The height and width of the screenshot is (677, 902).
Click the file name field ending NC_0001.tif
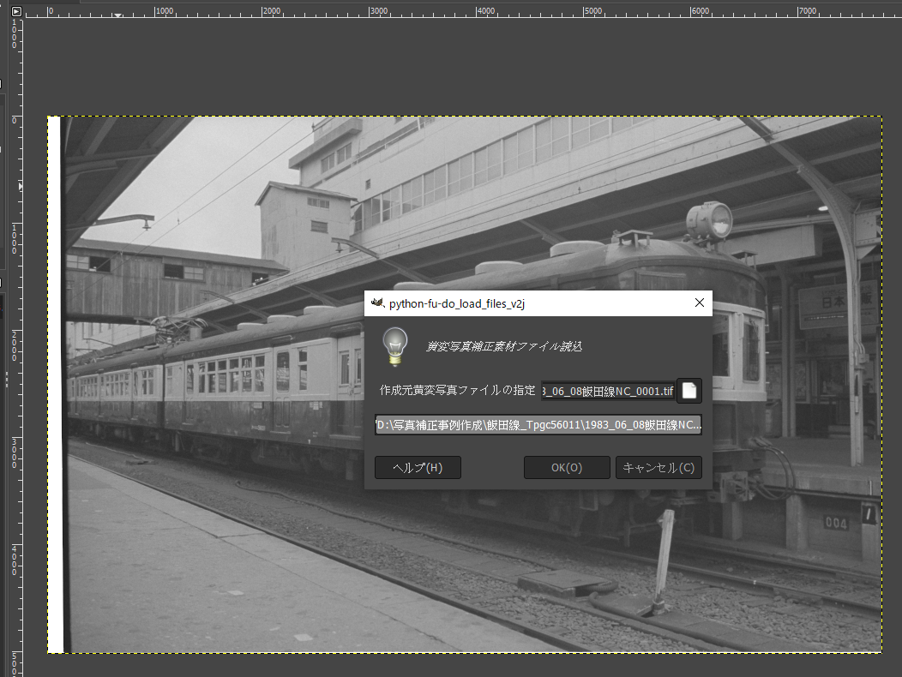pyautogui.click(x=608, y=391)
